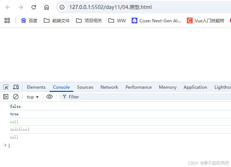Show the console sidebar
This screenshot has height=167, width=231.
point(6,97)
